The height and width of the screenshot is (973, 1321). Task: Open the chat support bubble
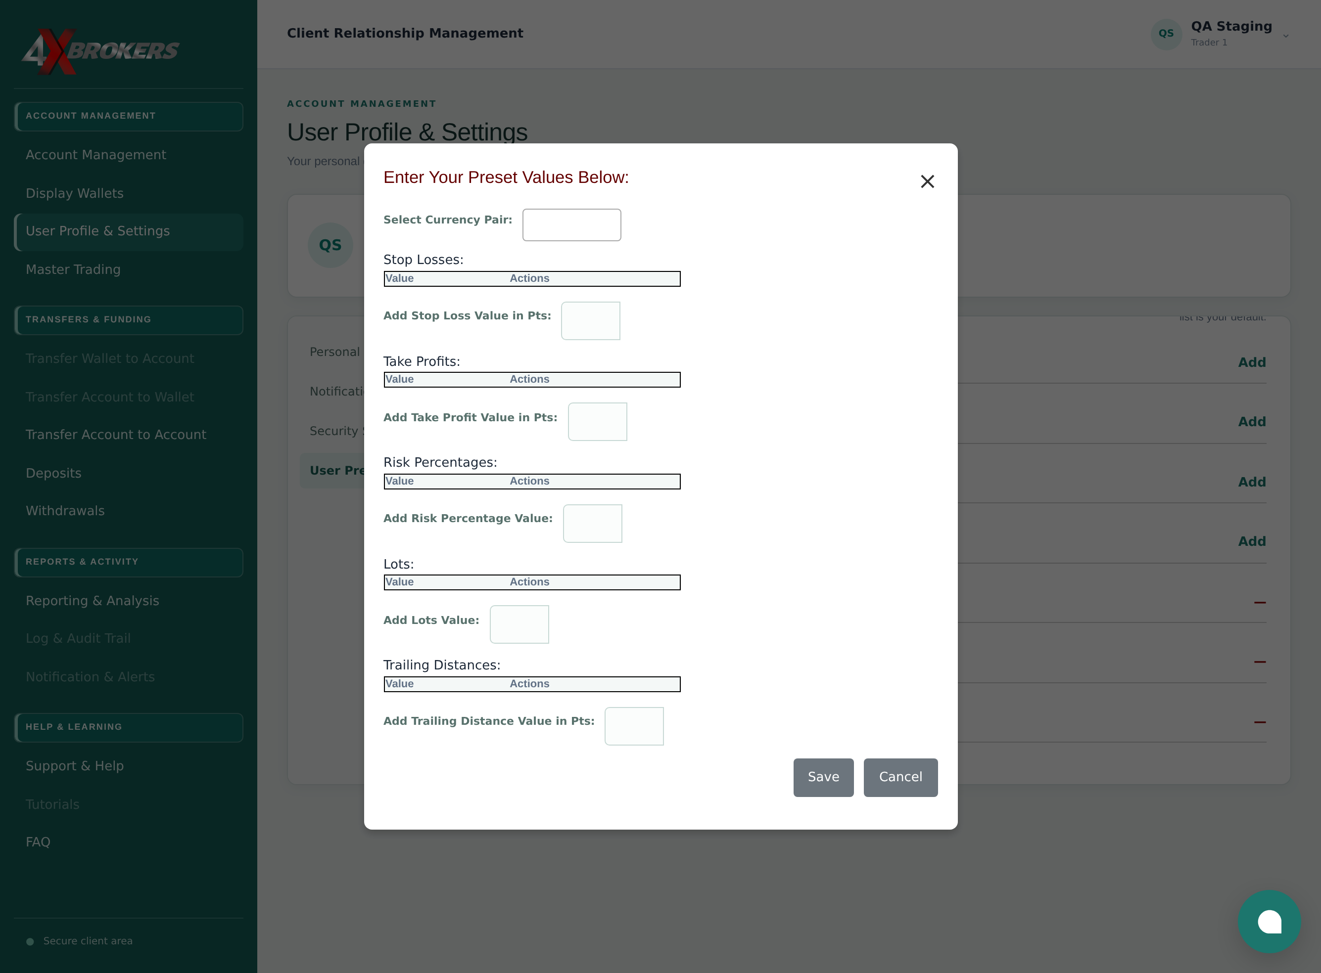pyautogui.click(x=1269, y=922)
